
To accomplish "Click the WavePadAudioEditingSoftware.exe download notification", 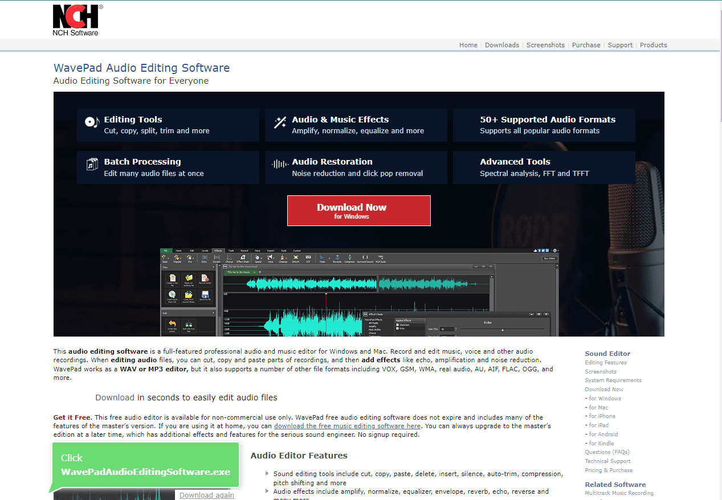I will 145,465.
